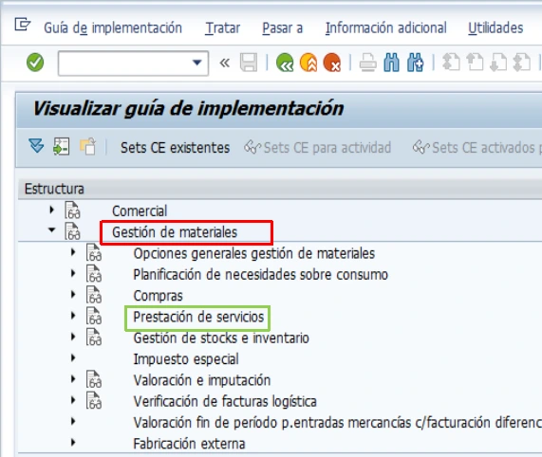Click the red Cancel button
This screenshot has height=457, width=542.
332,63
